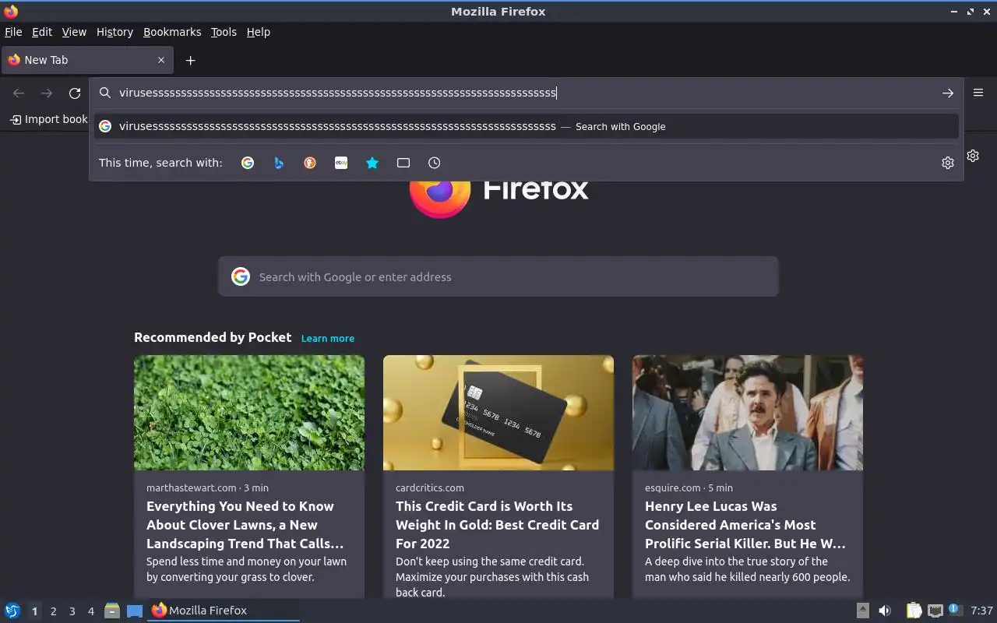Search within open Tabs icon

403,163
